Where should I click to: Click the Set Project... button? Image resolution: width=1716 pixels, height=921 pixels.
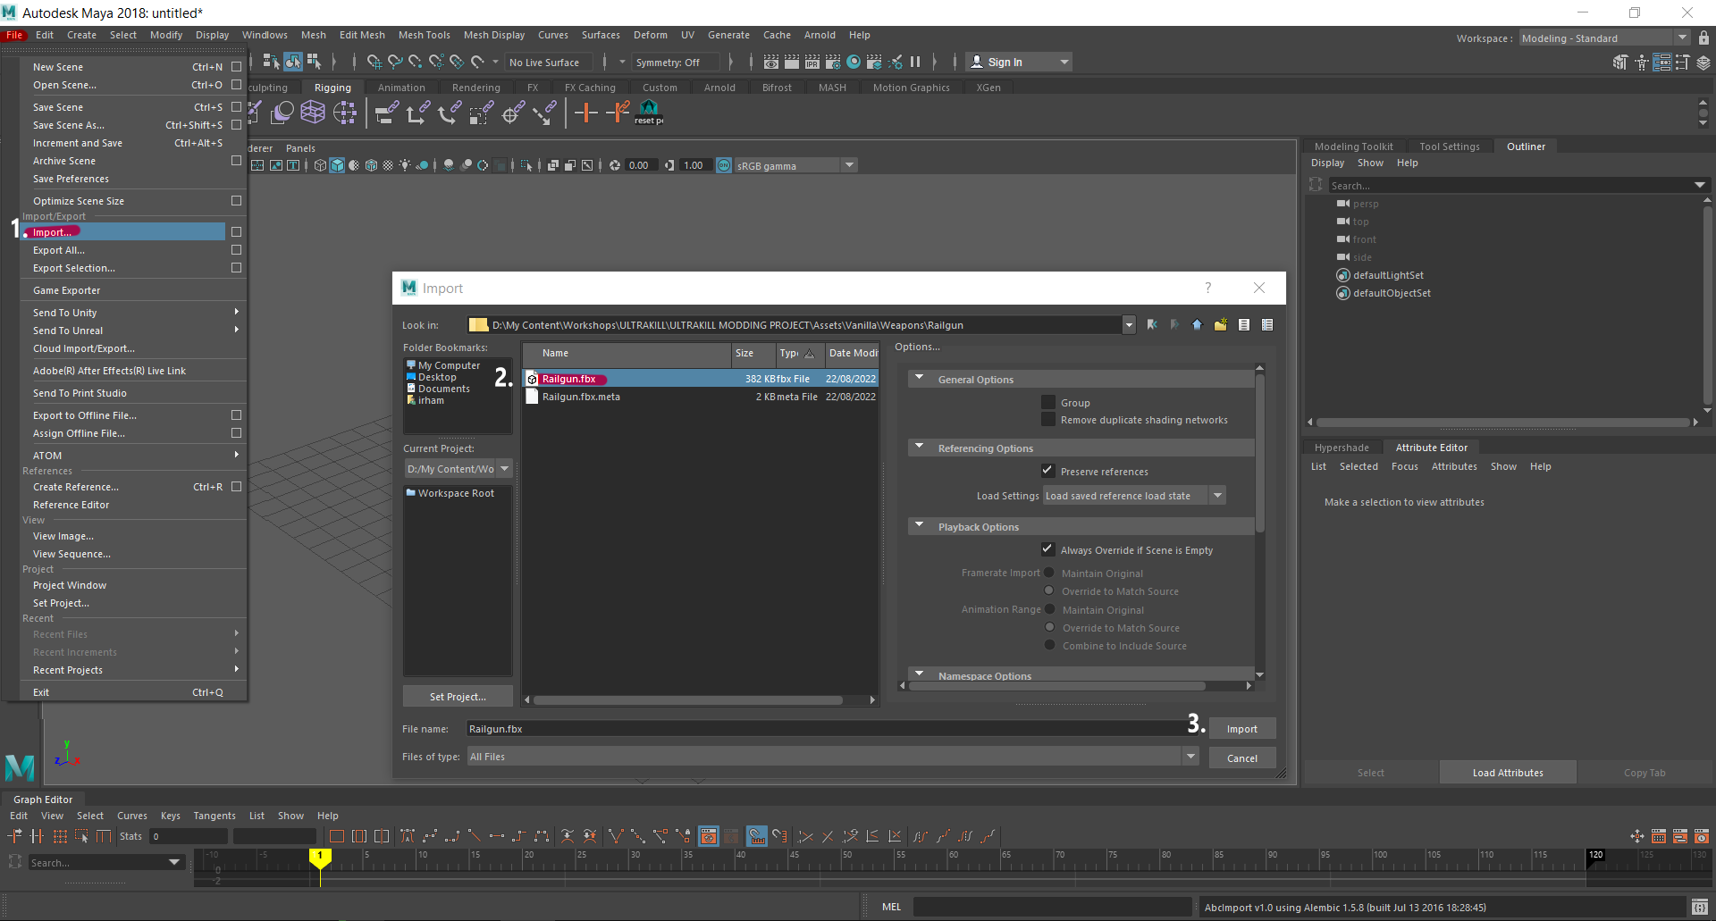tap(458, 697)
